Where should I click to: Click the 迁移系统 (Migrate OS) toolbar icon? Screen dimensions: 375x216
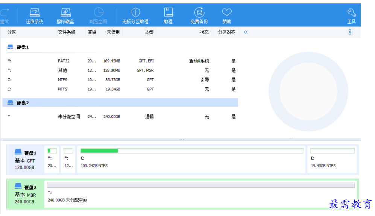click(x=34, y=12)
